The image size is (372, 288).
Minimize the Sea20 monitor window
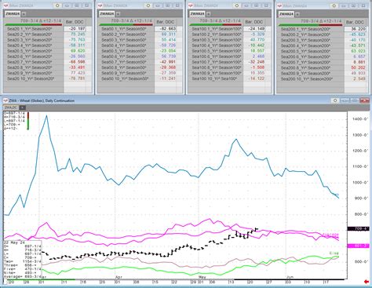point(67,5)
